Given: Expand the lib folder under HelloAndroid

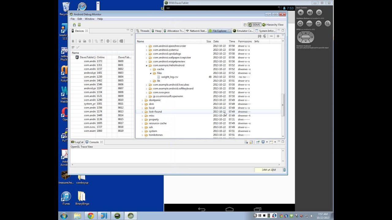Looking at the screenshot, I should click(x=151, y=81).
